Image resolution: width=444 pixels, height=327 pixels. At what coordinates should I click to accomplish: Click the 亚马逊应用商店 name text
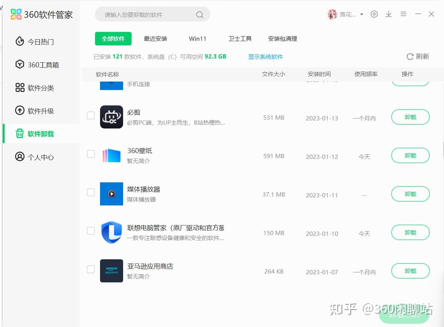coord(150,266)
